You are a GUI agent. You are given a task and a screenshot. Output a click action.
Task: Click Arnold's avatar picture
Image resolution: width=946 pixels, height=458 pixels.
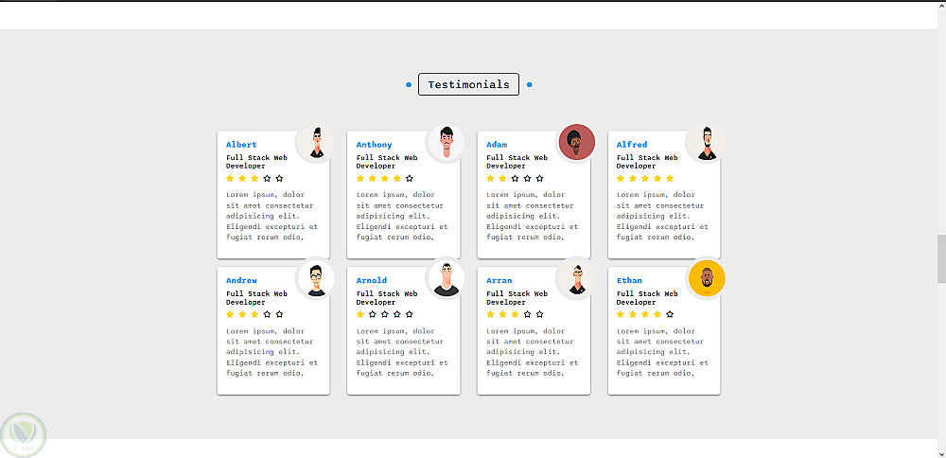pos(446,279)
